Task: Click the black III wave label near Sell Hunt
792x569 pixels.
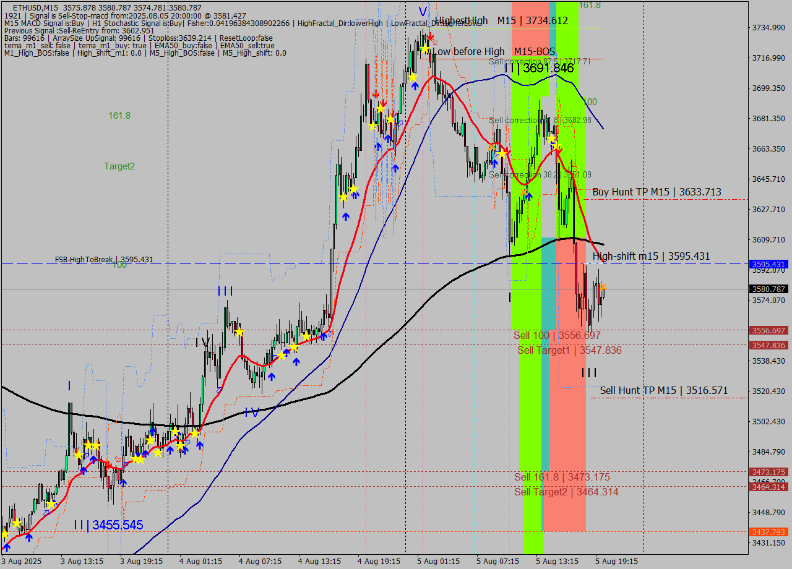Action: [x=589, y=372]
